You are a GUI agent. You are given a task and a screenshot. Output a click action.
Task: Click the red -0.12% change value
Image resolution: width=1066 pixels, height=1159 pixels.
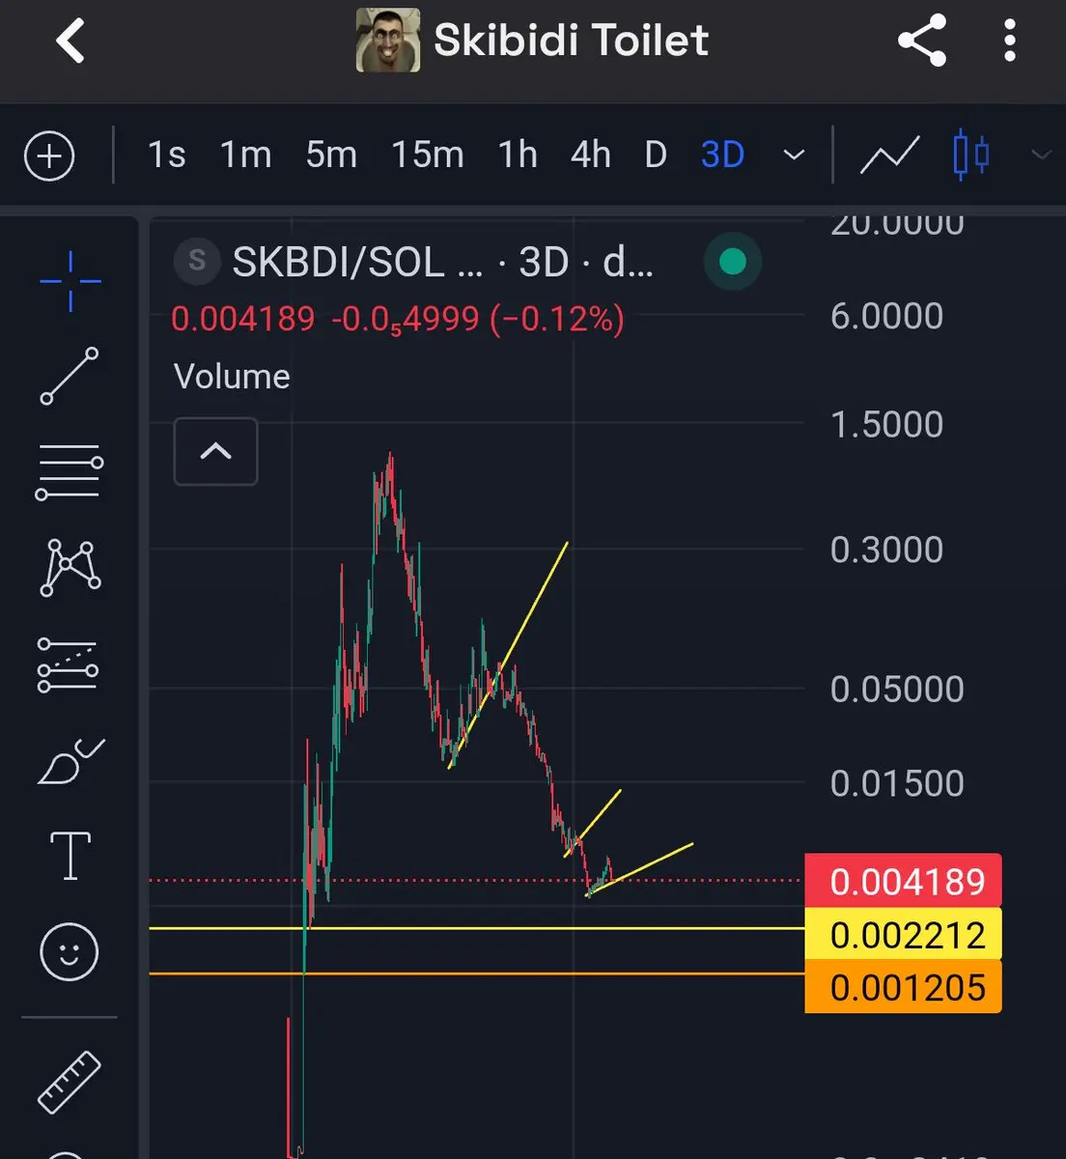pyautogui.click(x=557, y=319)
